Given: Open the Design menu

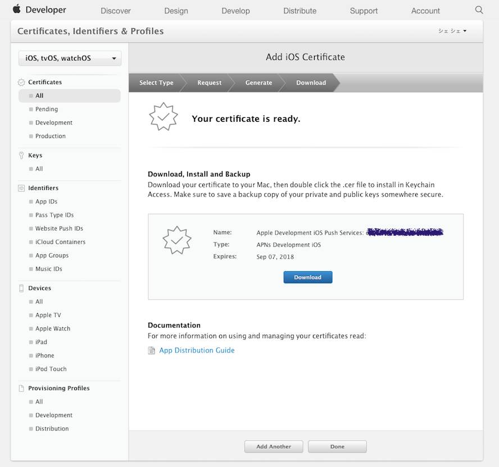Looking at the screenshot, I should tap(176, 11).
